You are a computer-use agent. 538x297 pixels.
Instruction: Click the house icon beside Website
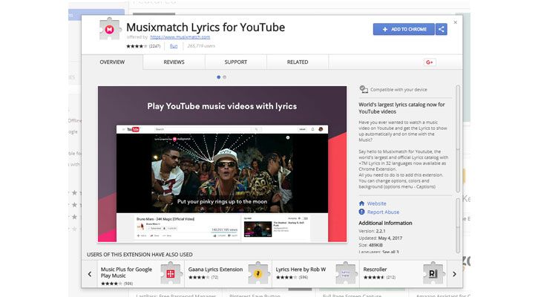(361, 203)
